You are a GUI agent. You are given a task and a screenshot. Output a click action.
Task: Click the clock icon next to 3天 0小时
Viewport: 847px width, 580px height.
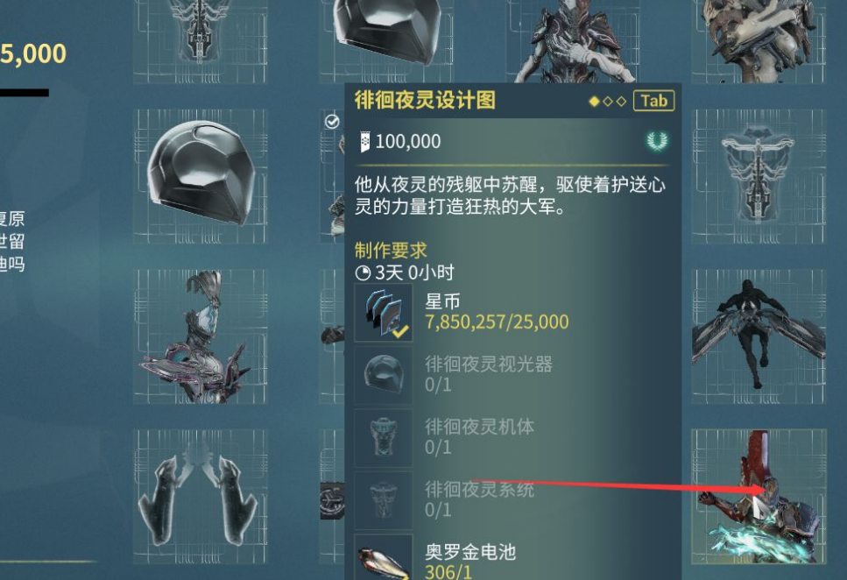tap(363, 273)
